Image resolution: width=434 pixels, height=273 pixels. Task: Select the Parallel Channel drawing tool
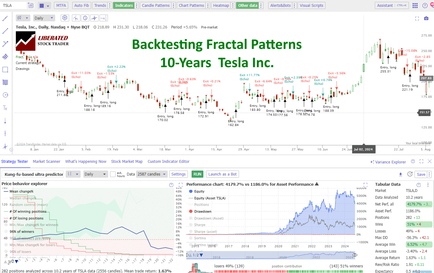pos(5,57)
